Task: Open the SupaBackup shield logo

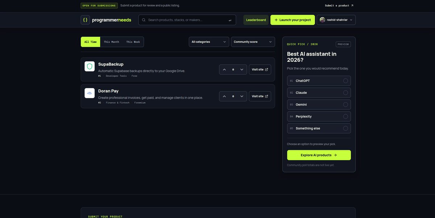Action: coord(90,66)
